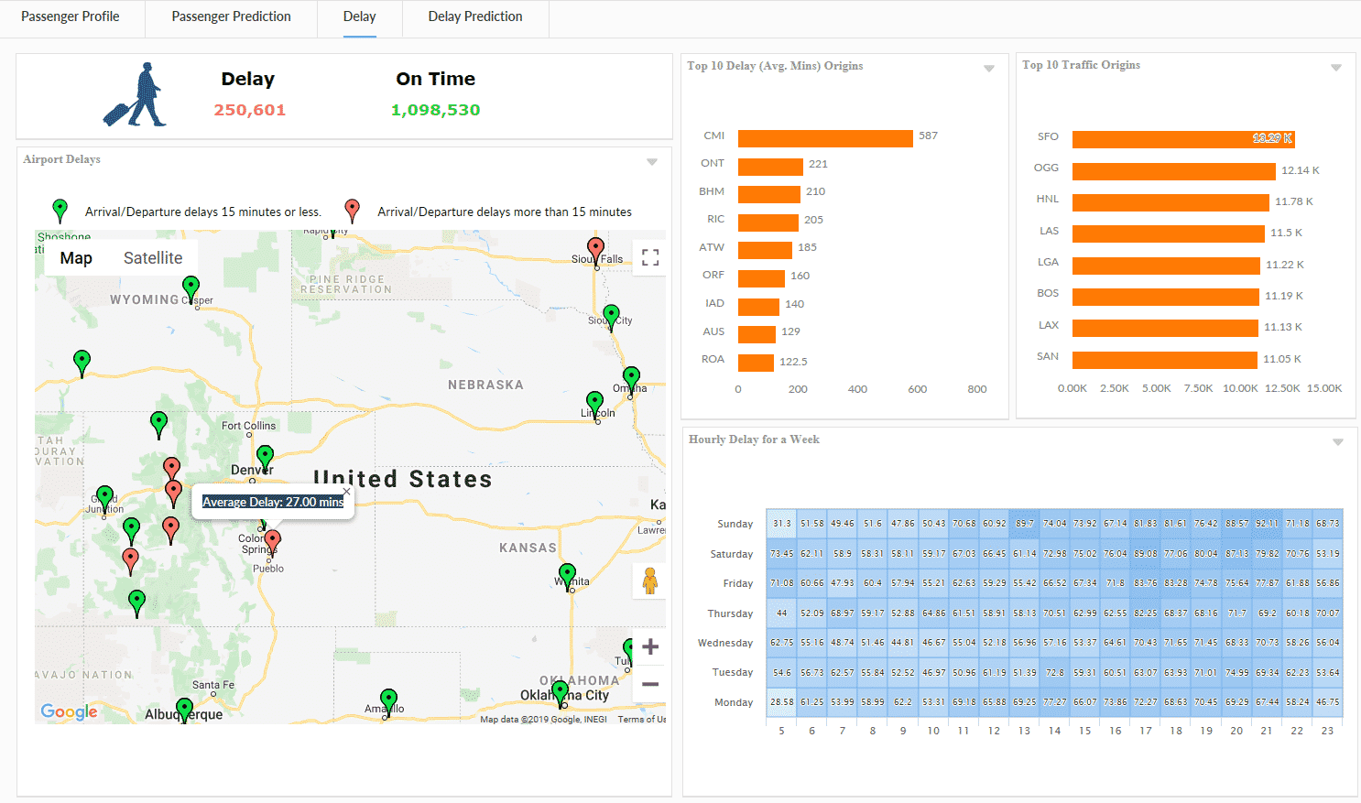This screenshot has width=1361, height=803.
Task: Click the CMI orange bar in delay chart
Action: pyautogui.click(x=825, y=137)
